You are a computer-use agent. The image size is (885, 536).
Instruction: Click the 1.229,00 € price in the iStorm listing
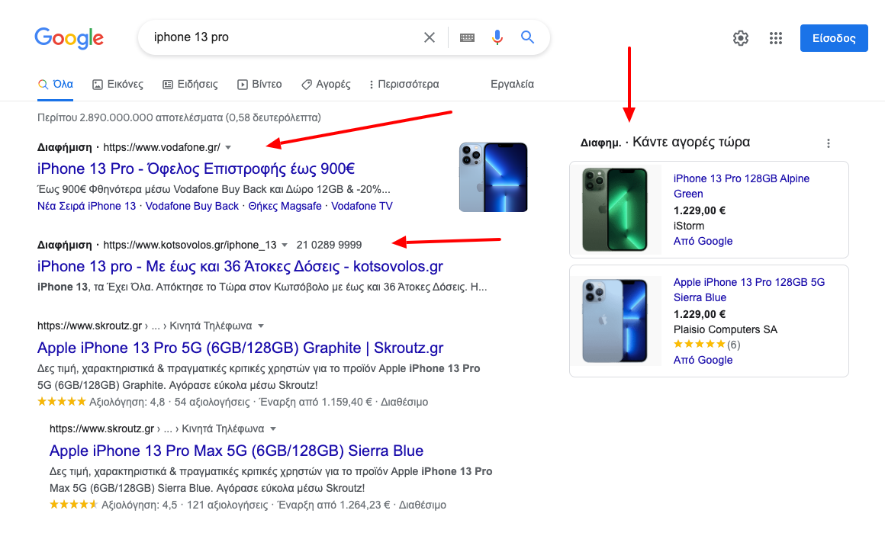click(700, 210)
